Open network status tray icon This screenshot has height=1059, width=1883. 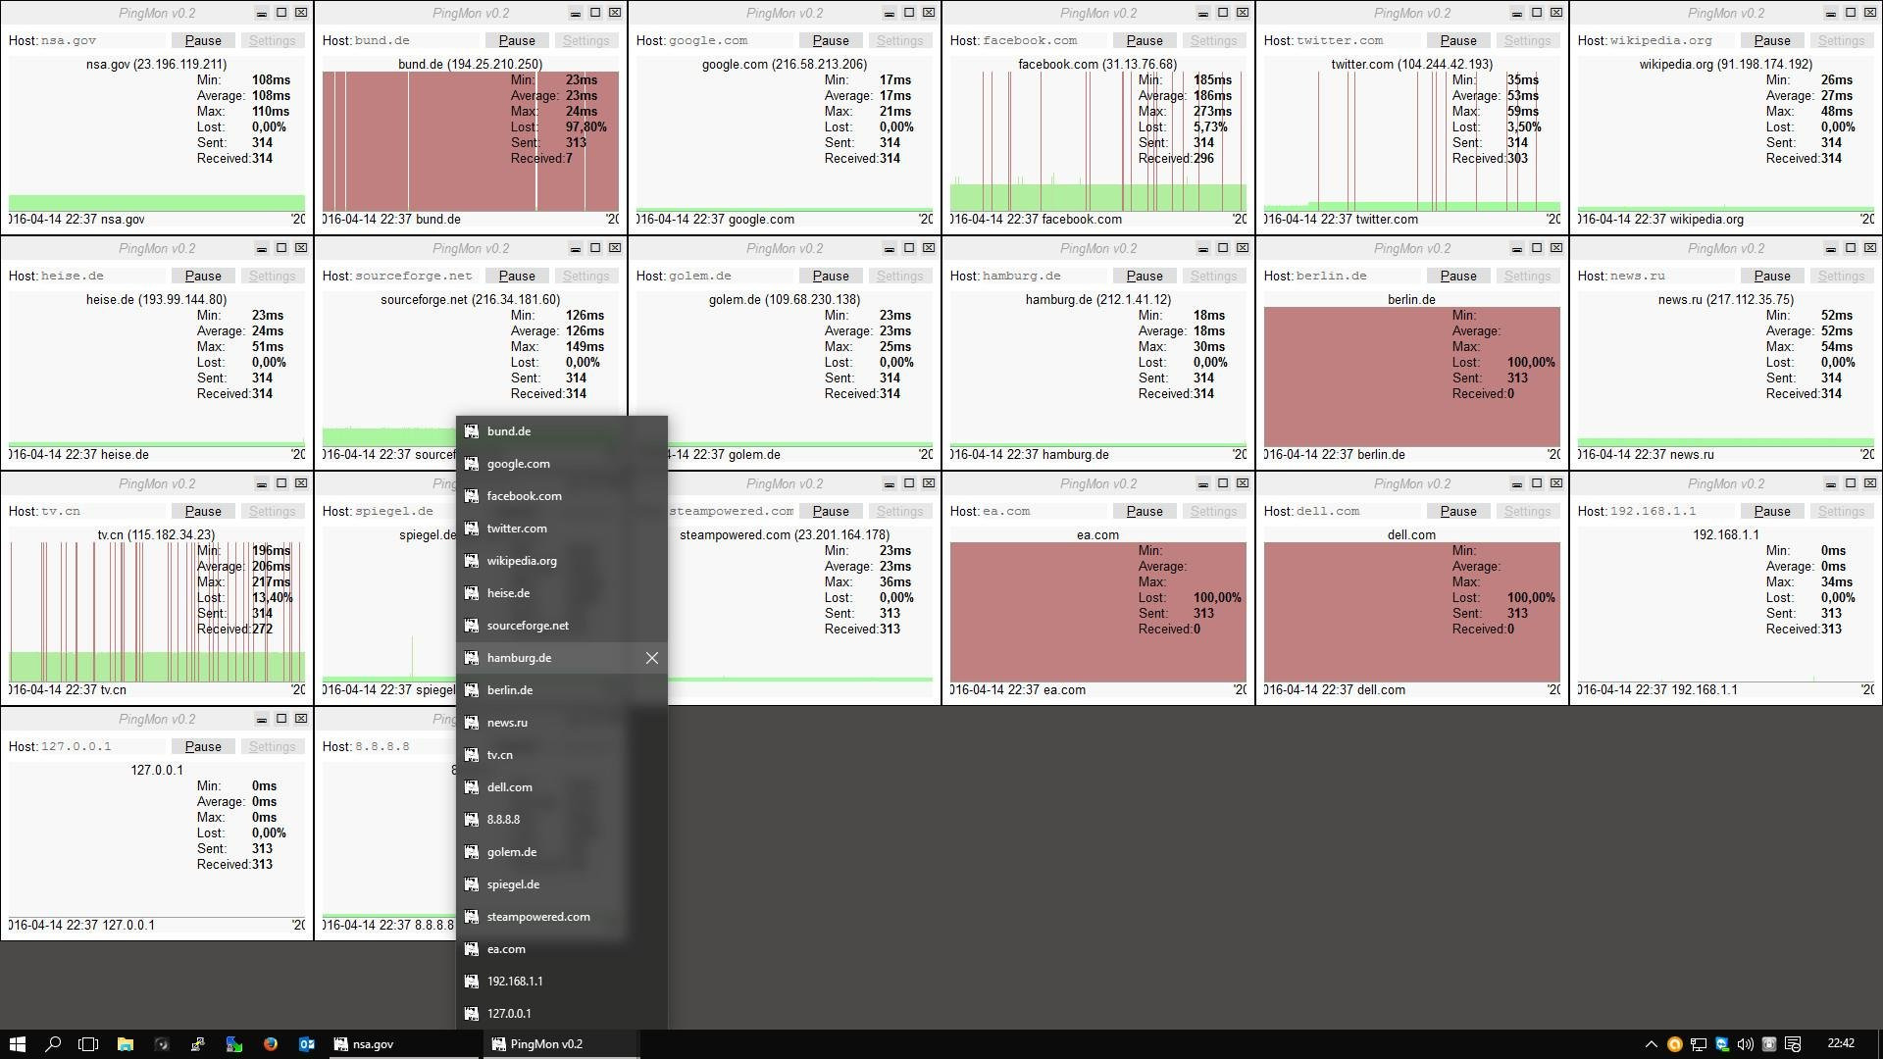click(x=1698, y=1044)
